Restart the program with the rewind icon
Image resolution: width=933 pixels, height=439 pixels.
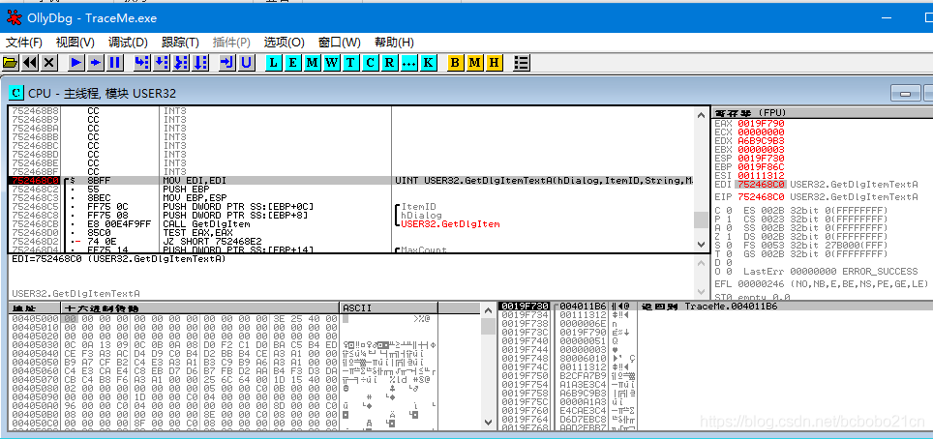click(30, 63)
